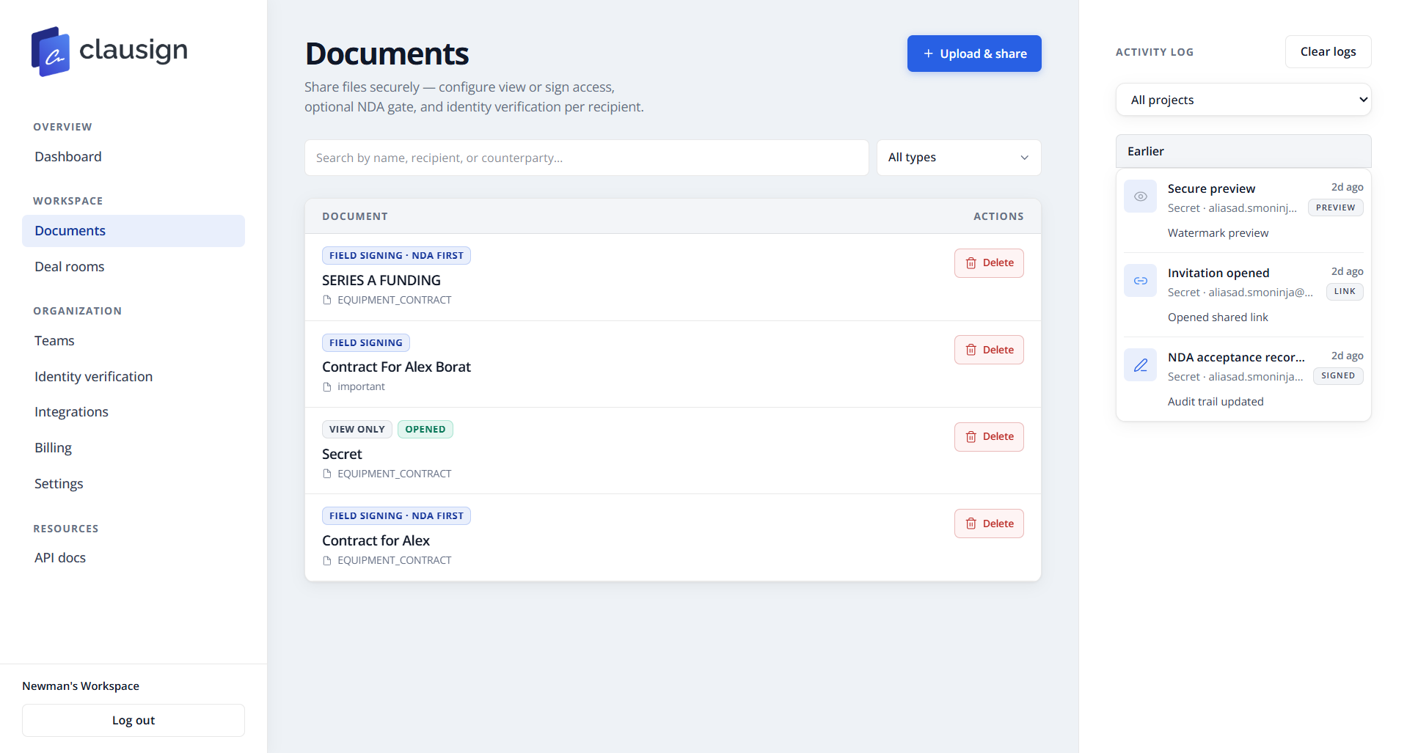Screen dimensions: 1407x753
Task: Click the SIGNED tag in activity log
Action: (1338, 376)
